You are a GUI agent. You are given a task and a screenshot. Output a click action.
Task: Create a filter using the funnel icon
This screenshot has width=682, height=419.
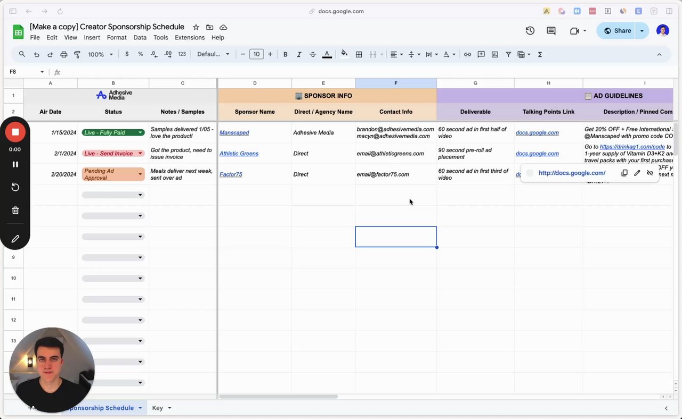[508, 54]
